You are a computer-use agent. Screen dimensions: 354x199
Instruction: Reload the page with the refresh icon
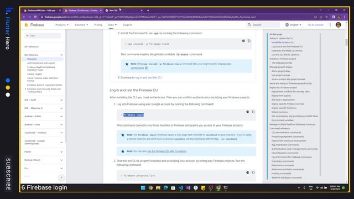(x=35, y=17)
